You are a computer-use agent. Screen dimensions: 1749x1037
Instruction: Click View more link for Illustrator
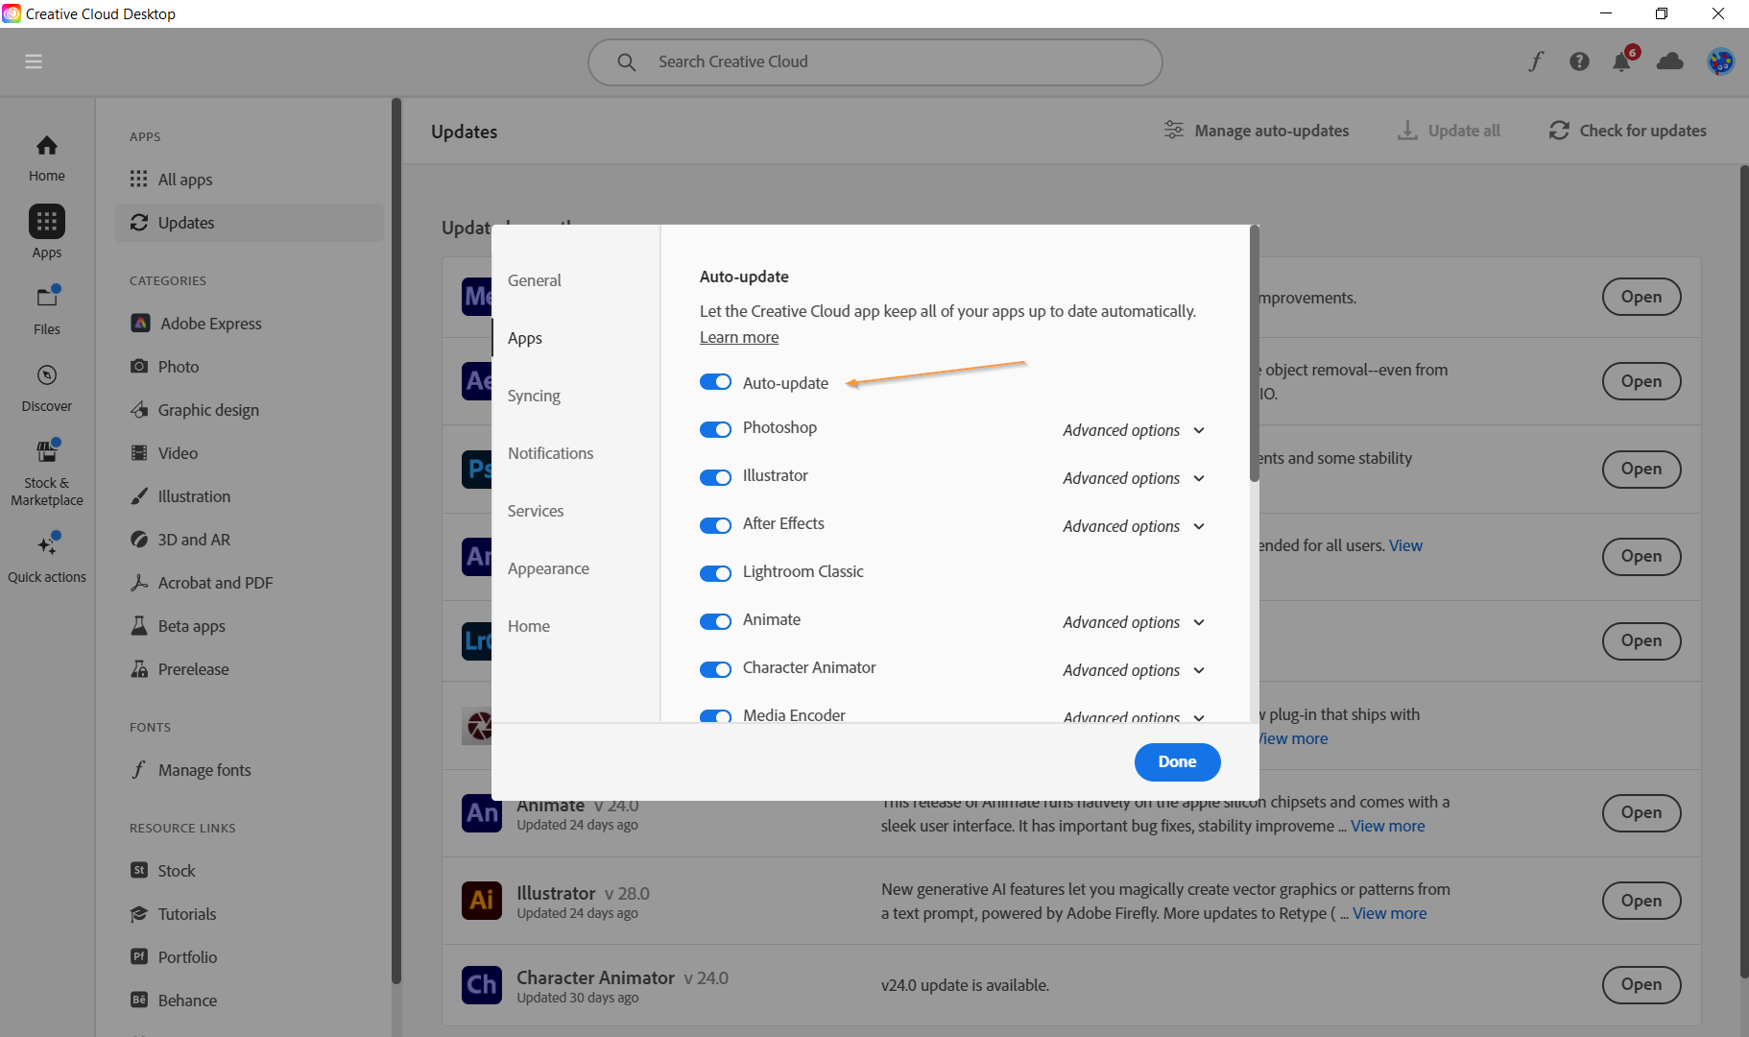point(1389,913)
